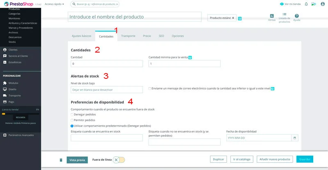Open the Acceso rápido dropdown

point(55,4)
